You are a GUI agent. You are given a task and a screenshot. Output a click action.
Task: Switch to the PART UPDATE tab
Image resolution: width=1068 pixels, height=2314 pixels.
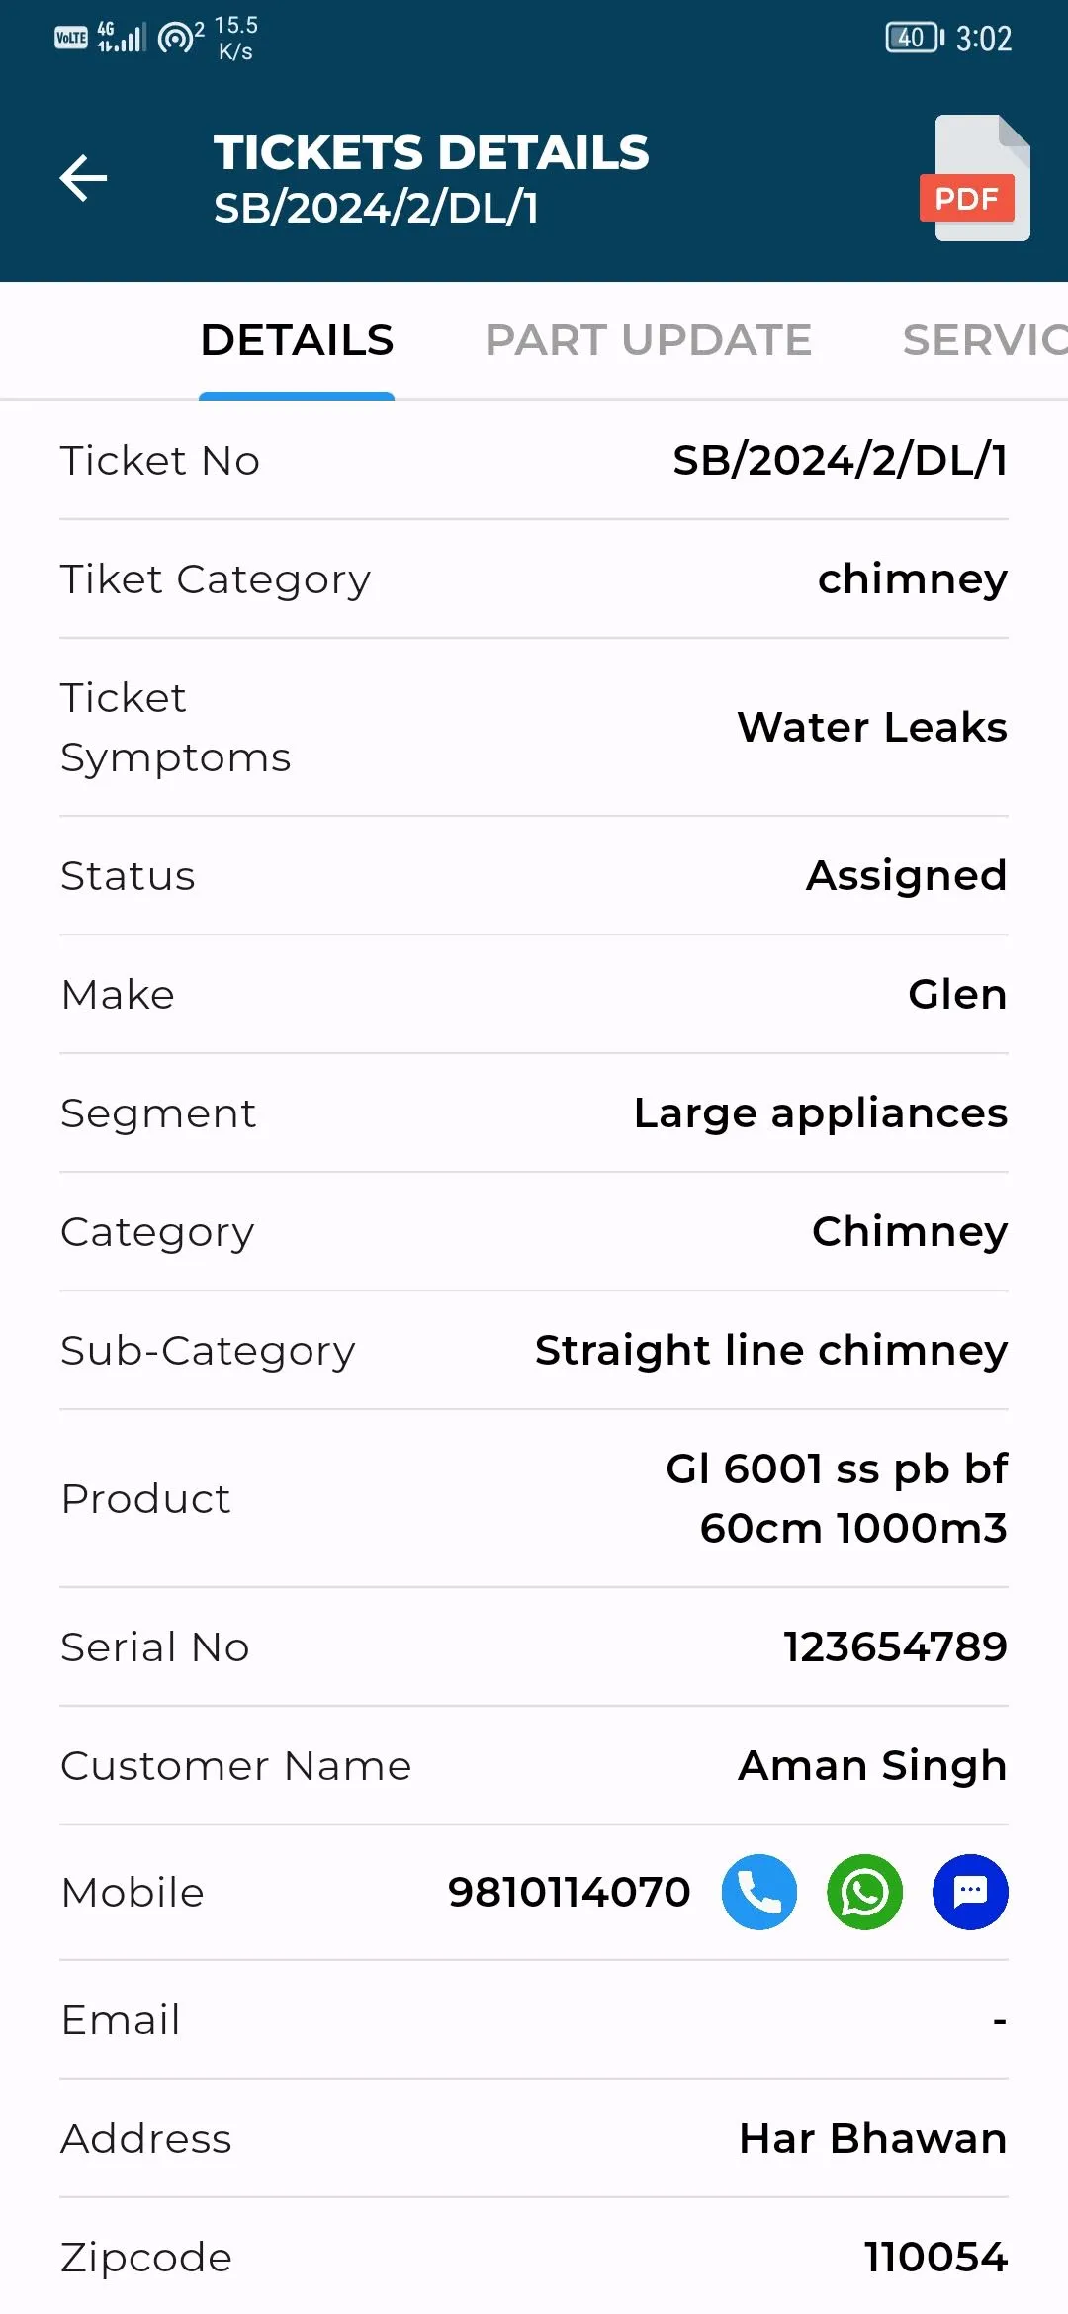[x=648, y=340]
